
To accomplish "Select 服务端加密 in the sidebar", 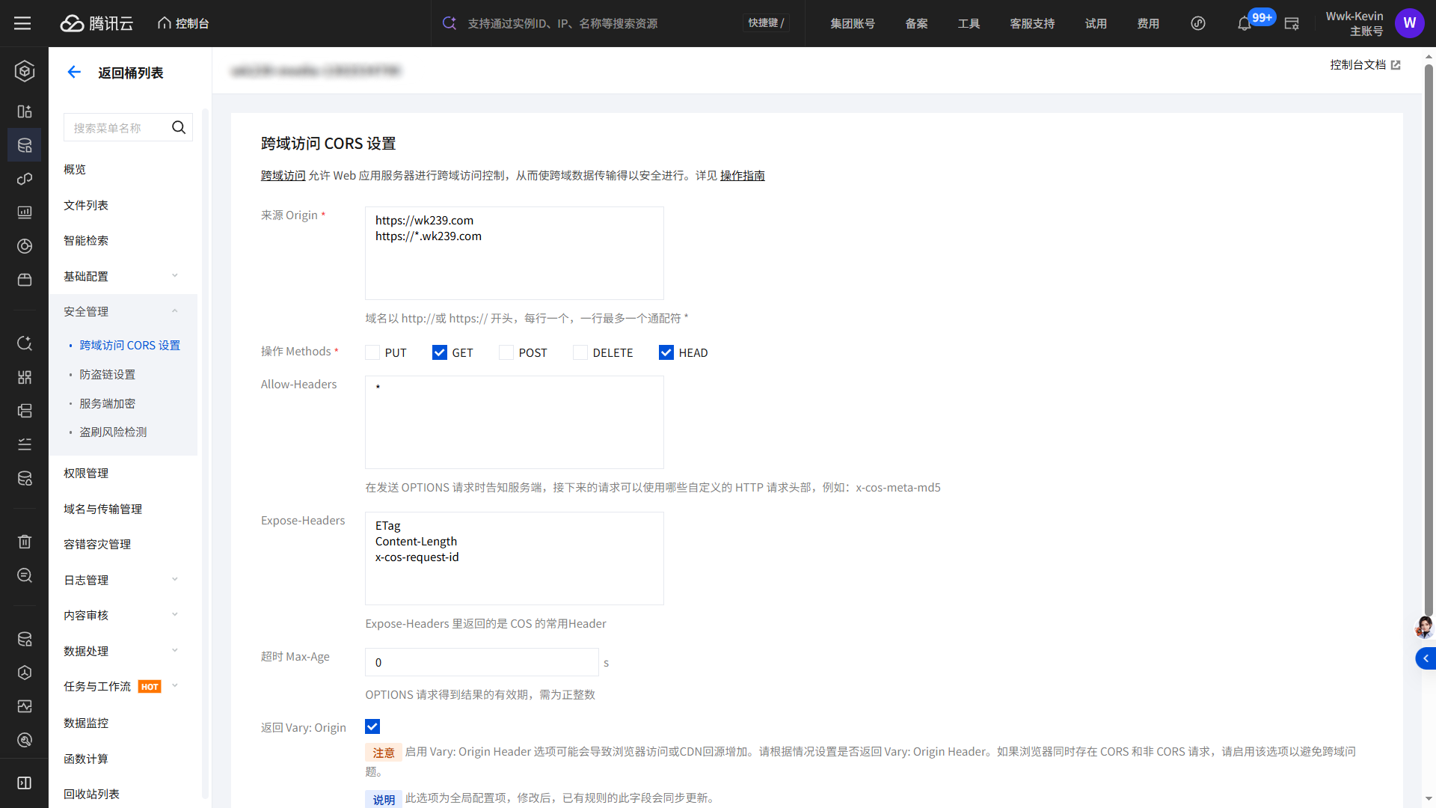I will [x=108, y=403].
